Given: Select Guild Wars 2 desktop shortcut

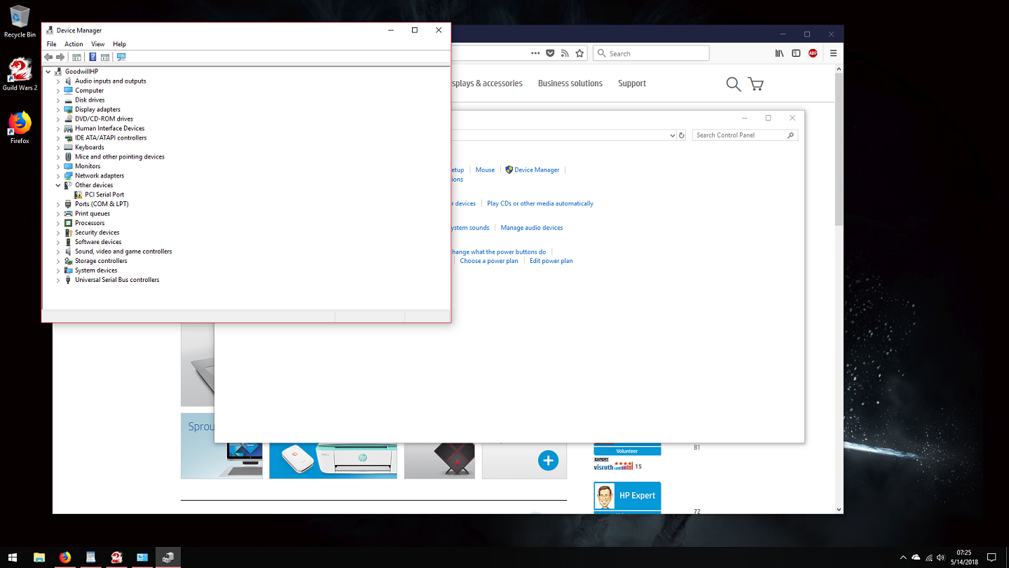Looking at the screenshot, I should (20, 74).
